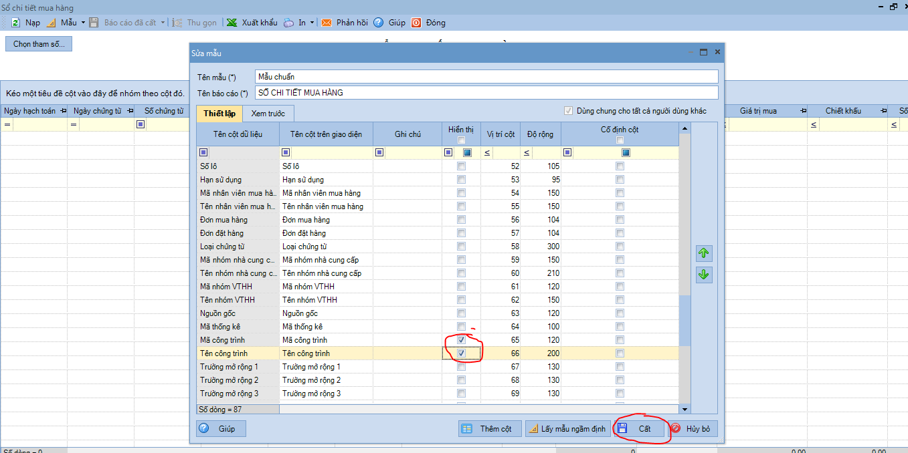Uncheck Hiển thị for Mã công trình
The image size is (908, 453).
click(461, 340)
